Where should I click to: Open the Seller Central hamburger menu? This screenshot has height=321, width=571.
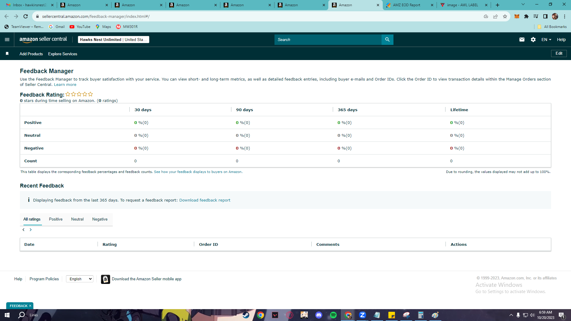click(x=7, y=40)
